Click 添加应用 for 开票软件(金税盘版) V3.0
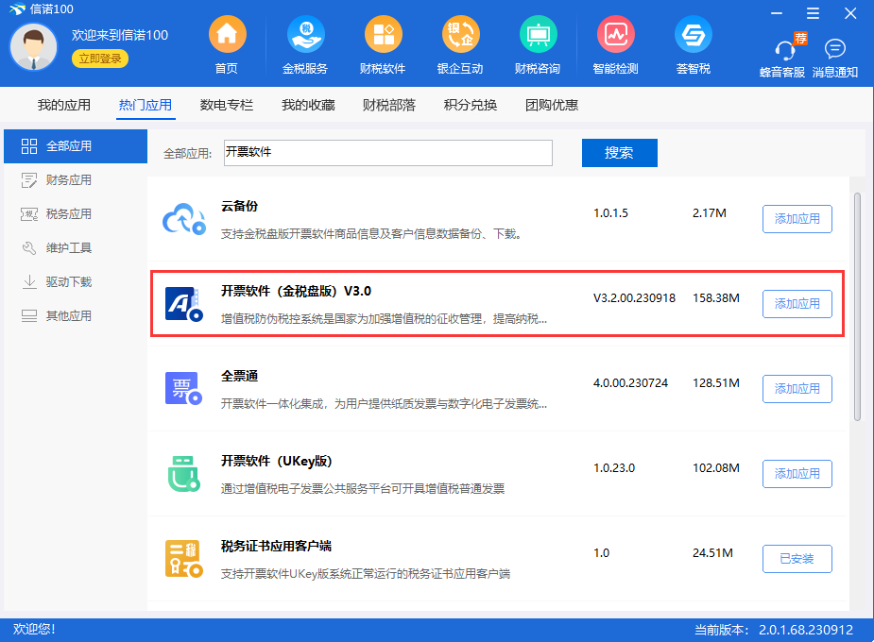Image resolution: width=874 pixels, height=642 pixels. pyautogui.click(x=797, y=304)
